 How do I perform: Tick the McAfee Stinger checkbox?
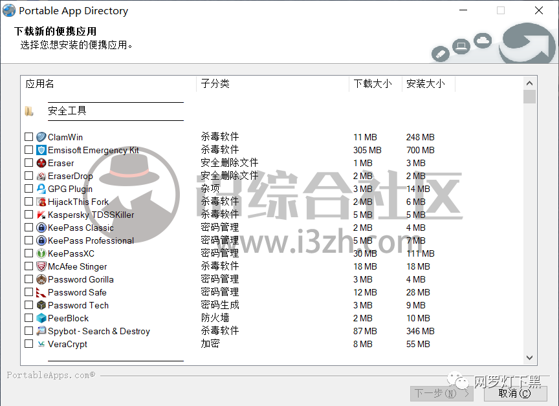pyautogui.click(x=29, y=266)
